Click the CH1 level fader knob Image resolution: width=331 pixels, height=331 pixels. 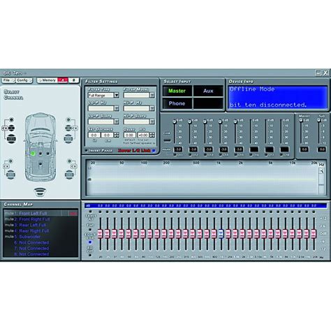[175, 122]
